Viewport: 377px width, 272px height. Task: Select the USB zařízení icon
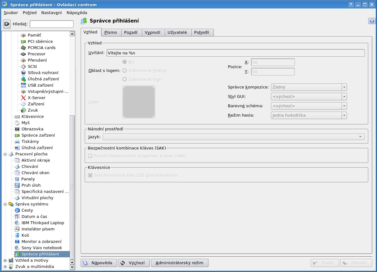tap(23, 85)
